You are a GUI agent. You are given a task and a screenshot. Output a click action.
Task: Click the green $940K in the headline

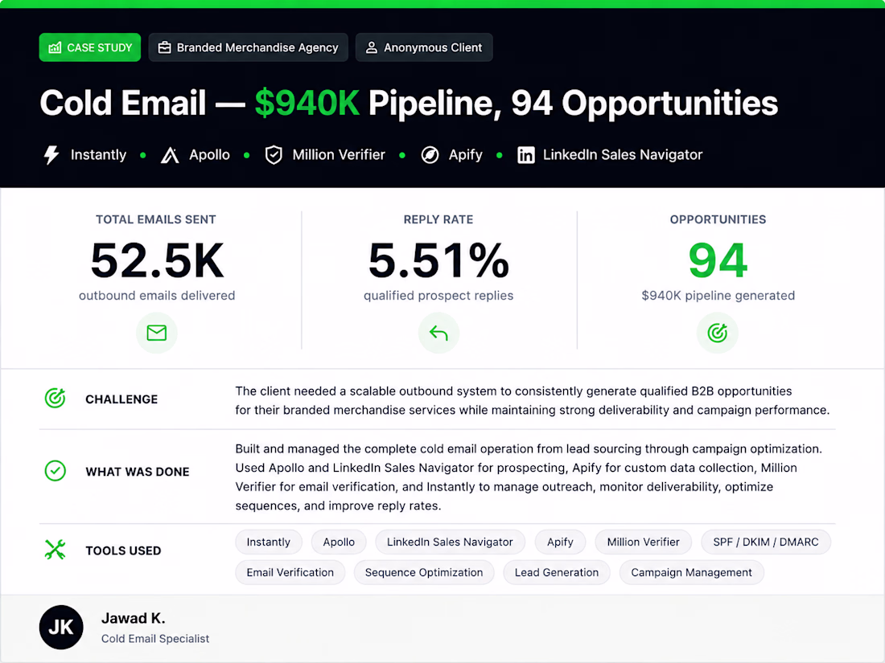(307, 103)
